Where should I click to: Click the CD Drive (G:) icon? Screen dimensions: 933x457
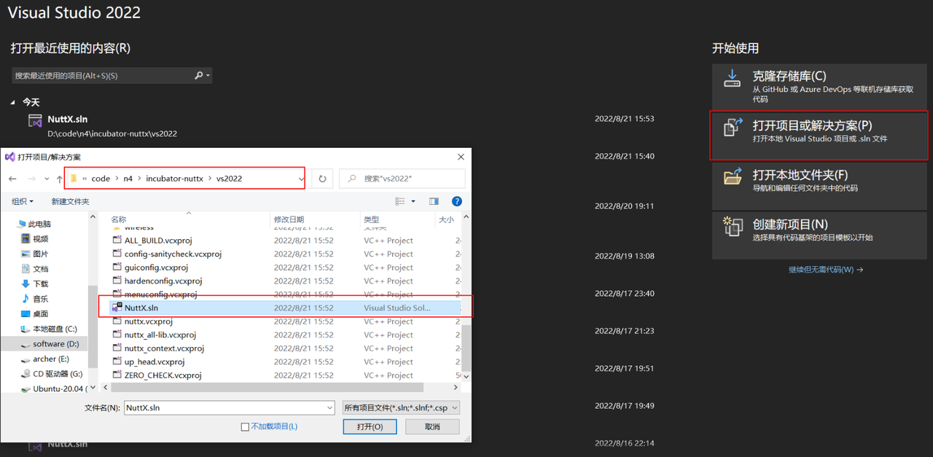(26, 374)
